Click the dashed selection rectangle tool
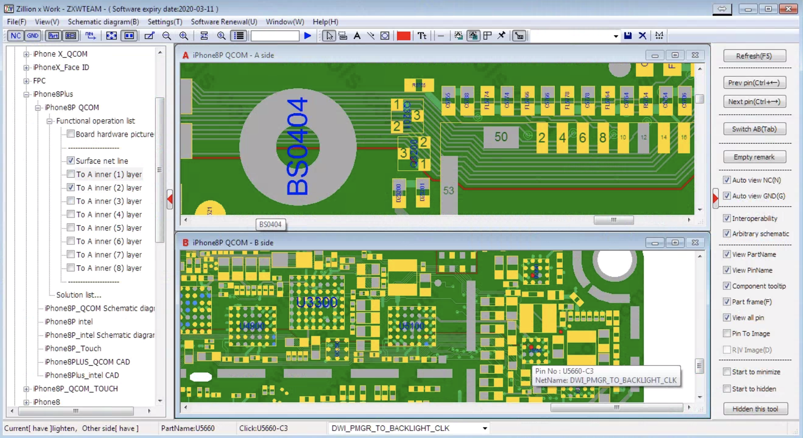The height and width of the screenshot is (438, 803). (x=343, y=35)
